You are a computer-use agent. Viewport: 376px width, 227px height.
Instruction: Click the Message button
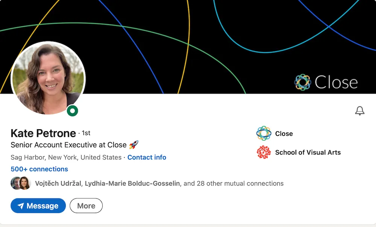point(38,206)
